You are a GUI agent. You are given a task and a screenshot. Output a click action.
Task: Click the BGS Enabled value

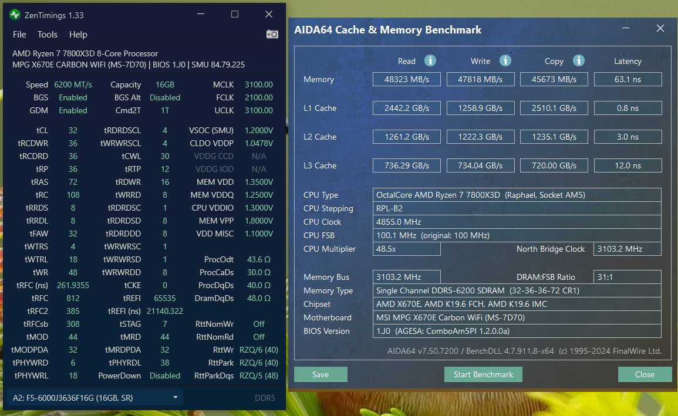[x=73, y=97]
